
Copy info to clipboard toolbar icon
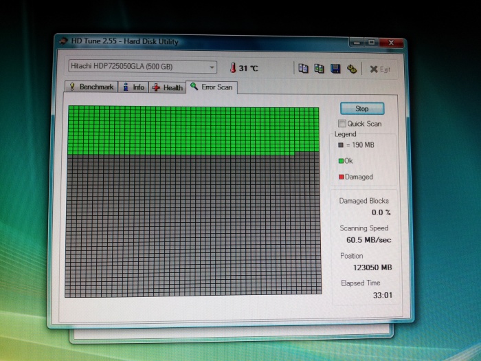[x=303, y=69]
